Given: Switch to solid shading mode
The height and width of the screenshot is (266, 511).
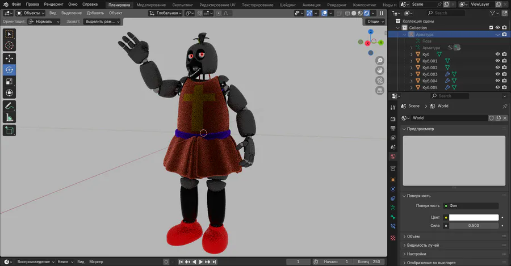Looking at the screenshot, I should [x=354, y=13].
